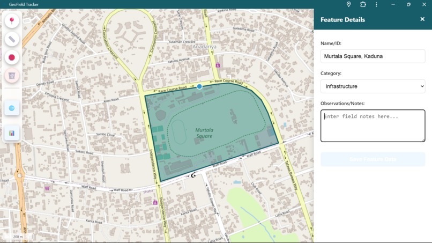
Task: Click the purple shop icon near Shaba
Action: 155,202
